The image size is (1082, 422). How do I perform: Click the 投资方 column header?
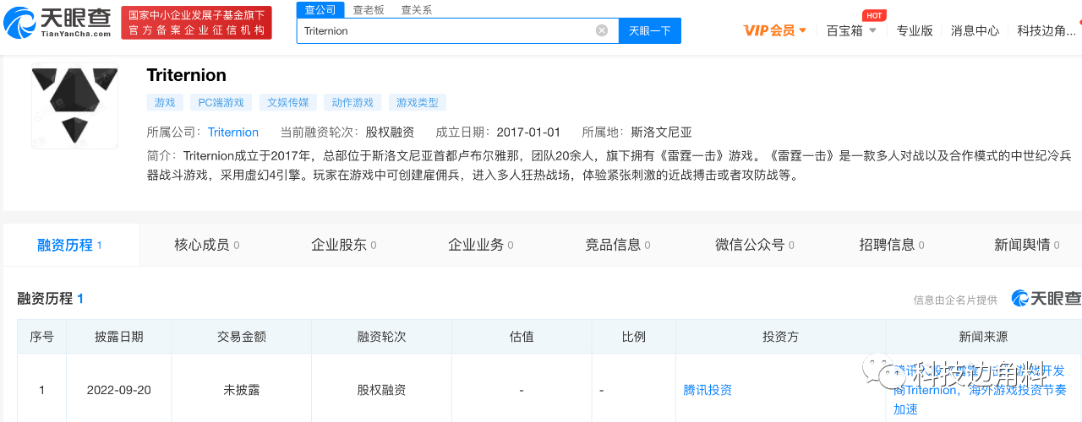tap(780, 337)
